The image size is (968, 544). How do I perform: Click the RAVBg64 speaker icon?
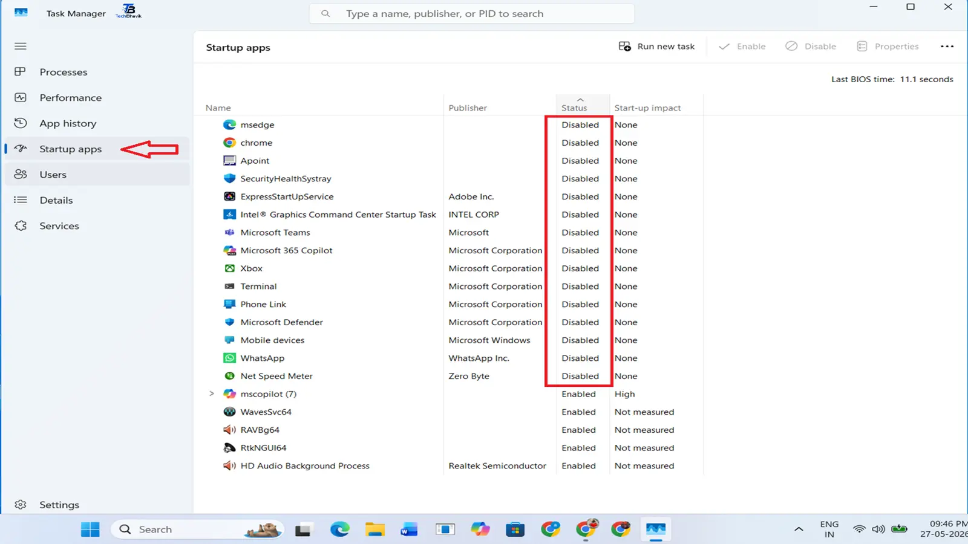point(229,430)
